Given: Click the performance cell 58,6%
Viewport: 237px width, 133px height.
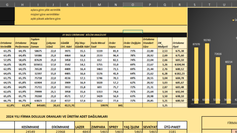Looking at the screenshot, I should click(x=22, y=60).
